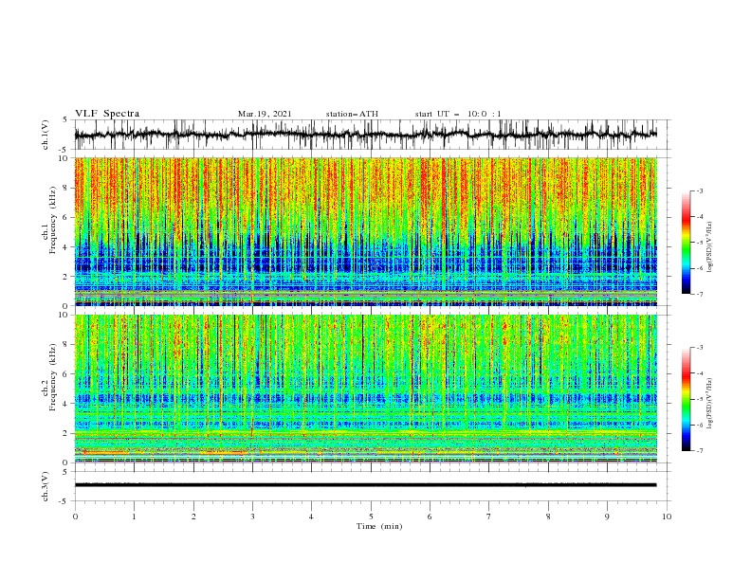Click the "1" tick on the time axis
This screenshot has width=751, height=580.
(x=134, y=517)
